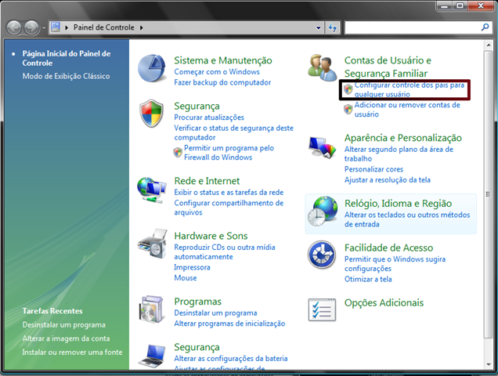Image resolution: width=498 pixels, height=376 pixels.
Task: Click inside the search input field
Action: (x=412, y=27)
